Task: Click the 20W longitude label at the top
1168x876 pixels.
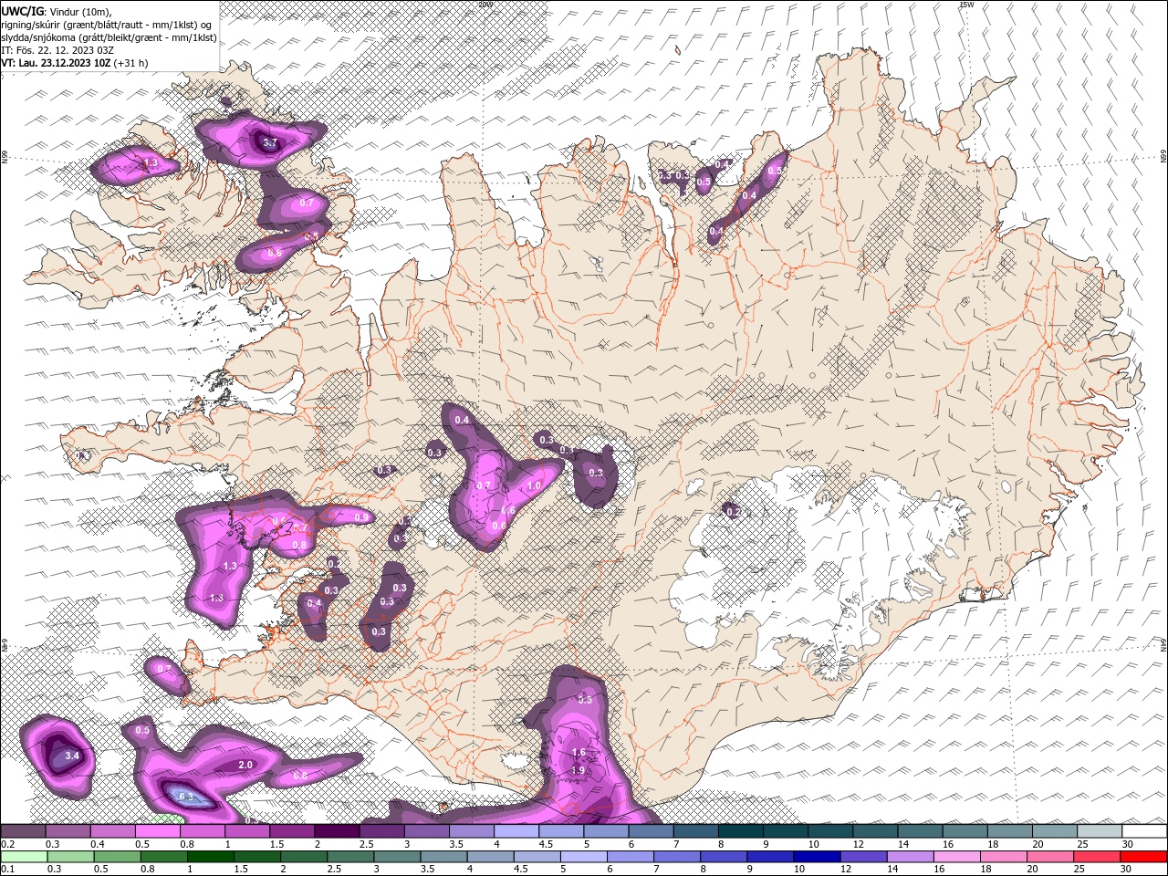Action: (x=485, y=5)
